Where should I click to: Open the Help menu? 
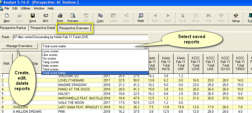[51, 8]
